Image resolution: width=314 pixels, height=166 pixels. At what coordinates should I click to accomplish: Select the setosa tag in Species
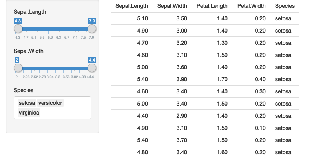[27, 103]
